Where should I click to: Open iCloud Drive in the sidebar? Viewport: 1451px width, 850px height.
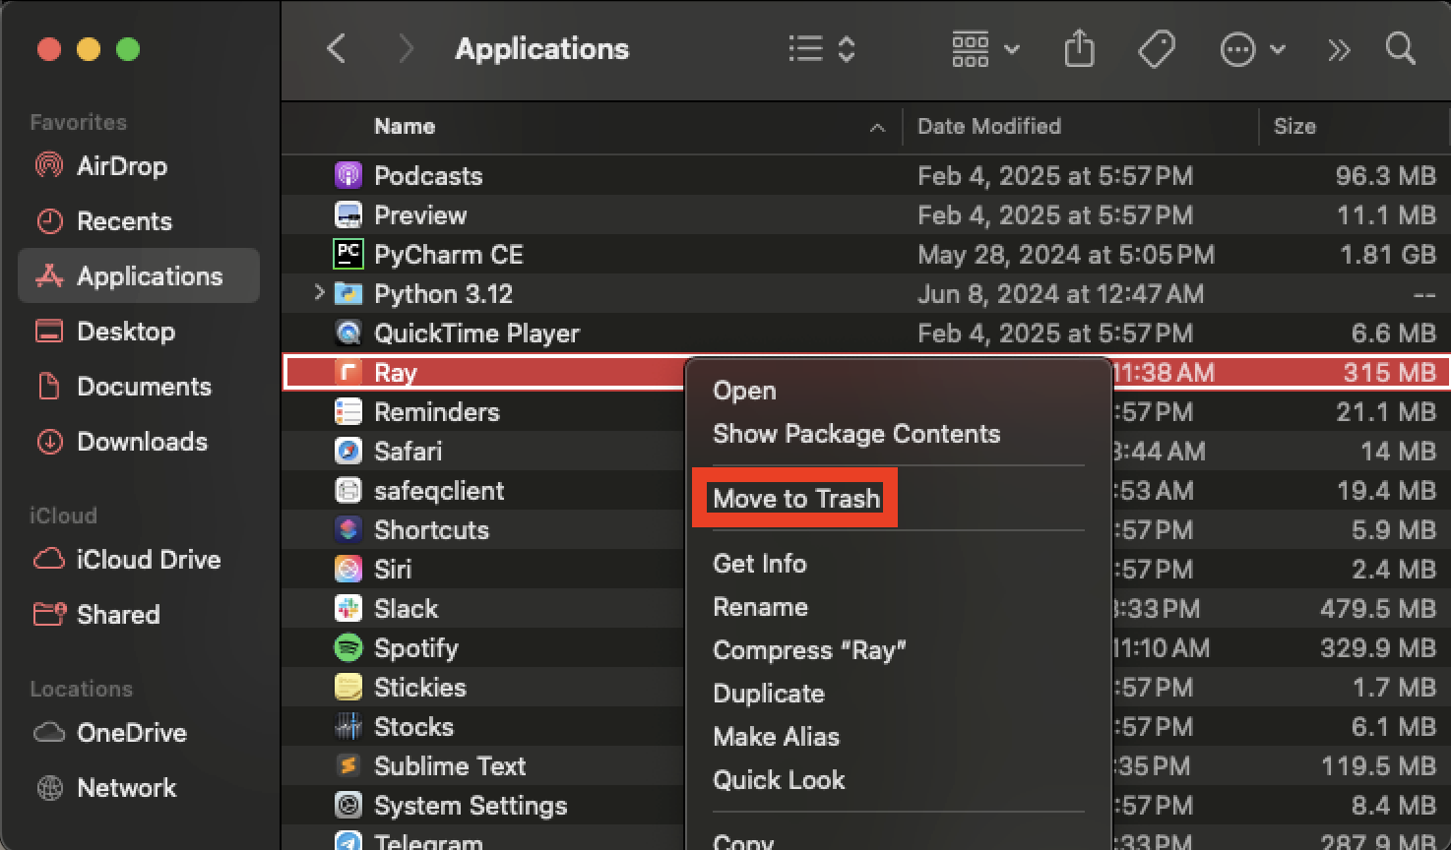tap(139, 559)
